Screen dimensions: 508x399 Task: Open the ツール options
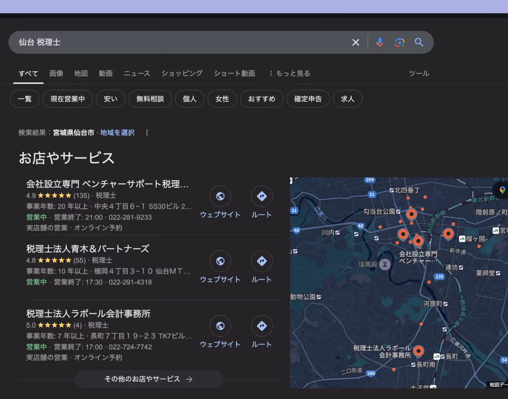click(x=419, y=73)
